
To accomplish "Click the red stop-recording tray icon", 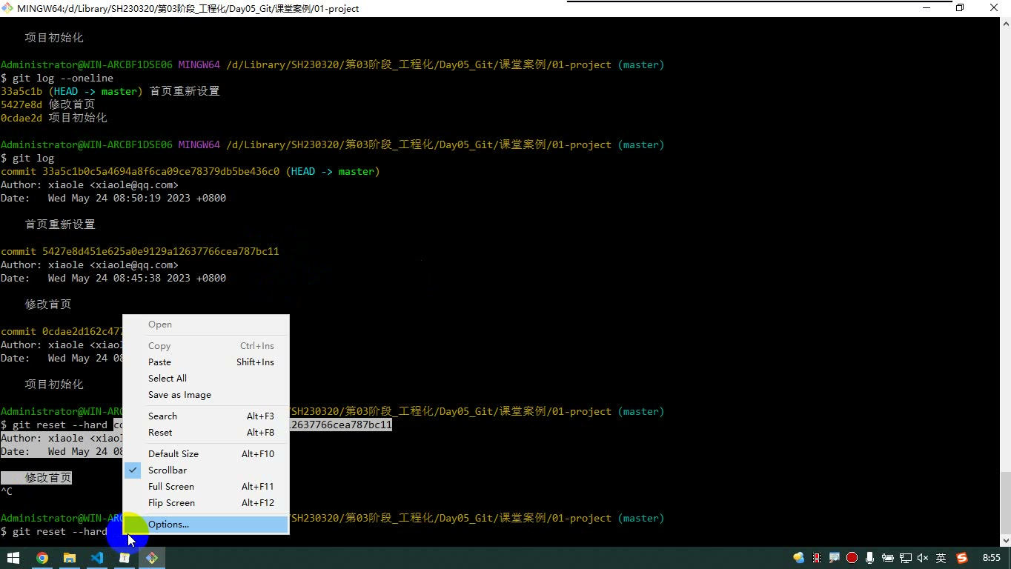I will [852, 558].
